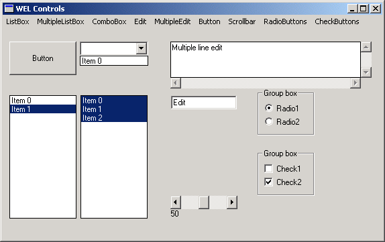This screenshot has height=242, width=385.
Task: Click the left arrow of the 50 scrollbar
Action: [x=176, y=202]
